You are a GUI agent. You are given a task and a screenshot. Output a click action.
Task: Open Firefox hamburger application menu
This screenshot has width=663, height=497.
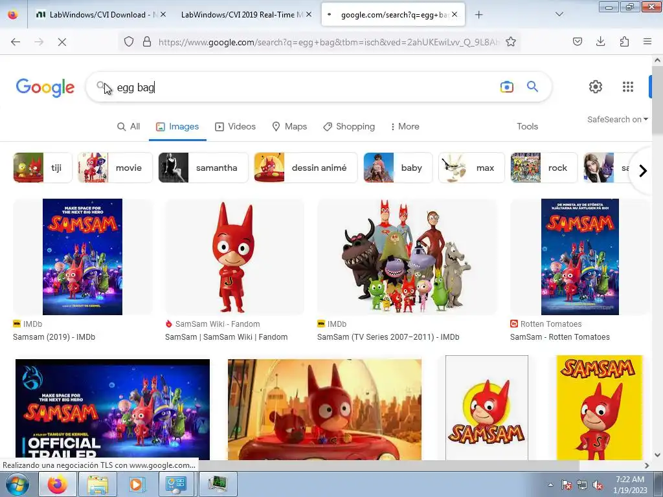pos(647,41)
